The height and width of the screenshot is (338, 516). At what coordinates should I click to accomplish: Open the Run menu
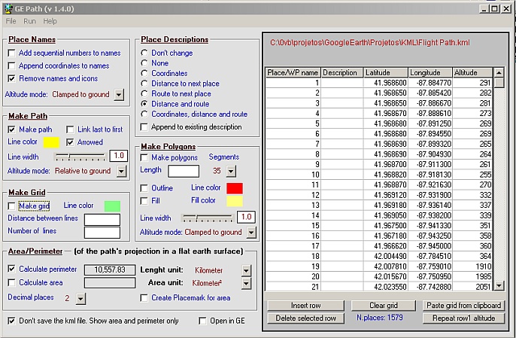(x=29, y=21)
